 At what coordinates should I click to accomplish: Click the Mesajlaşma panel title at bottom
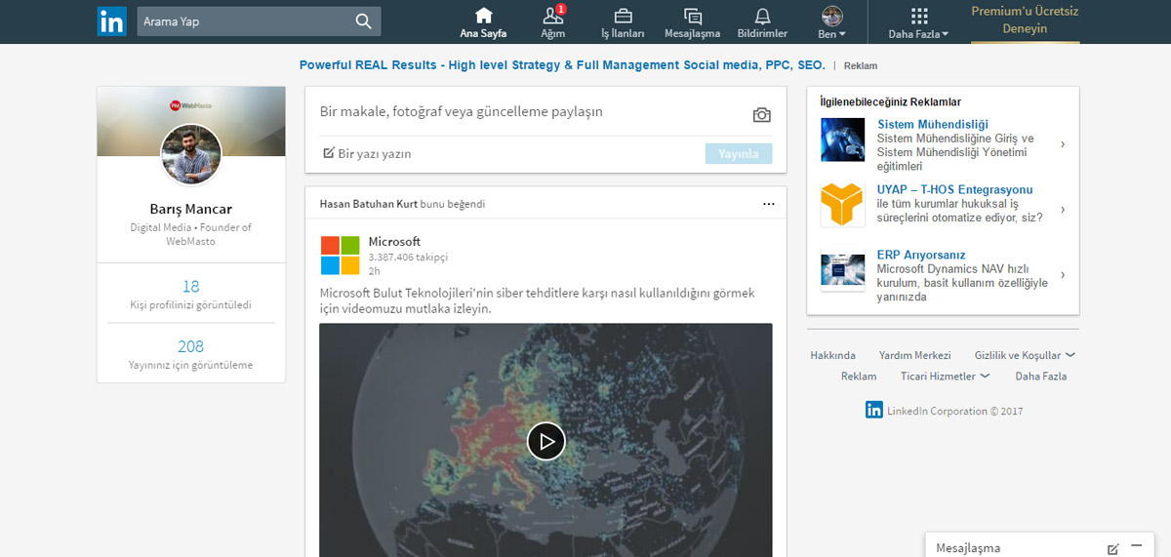coord(968,548)
